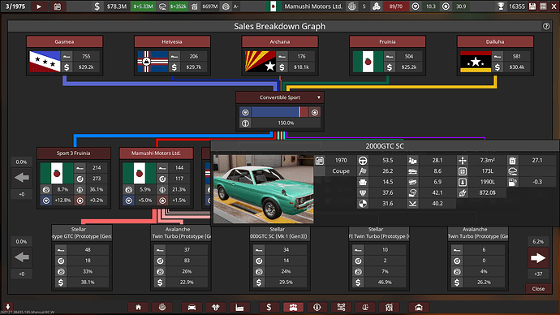Select the Gasmea country header
560x315 pixels.
(64, 41)
